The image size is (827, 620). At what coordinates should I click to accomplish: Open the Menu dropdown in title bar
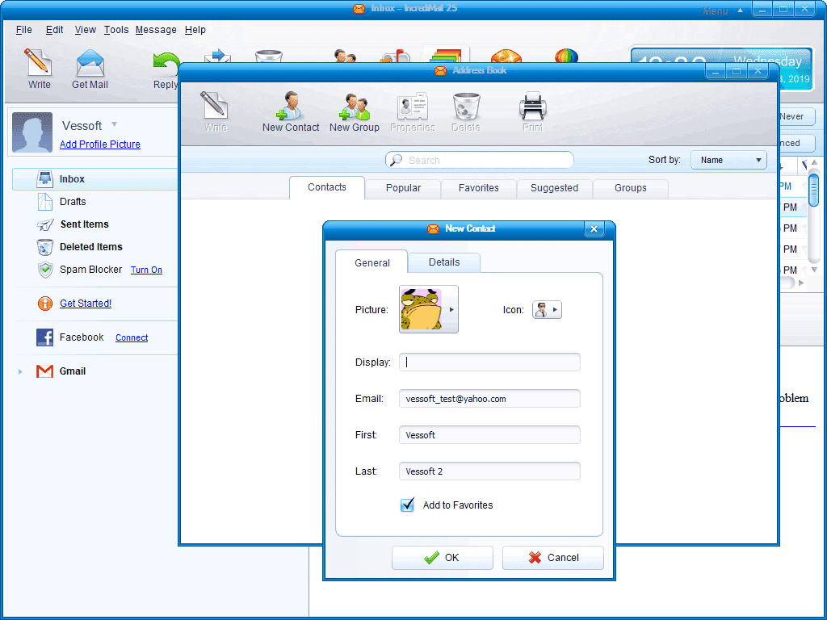[723, 10]
